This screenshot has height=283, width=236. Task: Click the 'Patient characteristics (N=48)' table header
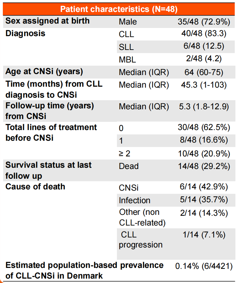[118, 9]
